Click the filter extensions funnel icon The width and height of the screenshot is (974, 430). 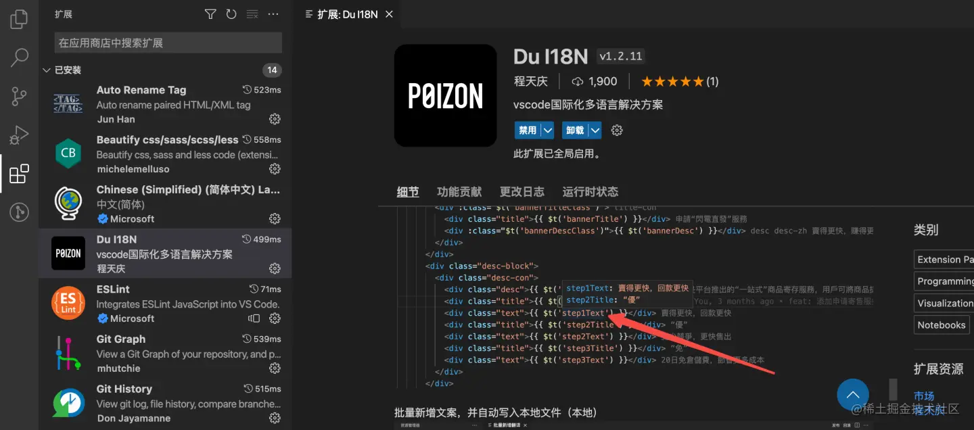pyautogui.click(x=210, y=14)
